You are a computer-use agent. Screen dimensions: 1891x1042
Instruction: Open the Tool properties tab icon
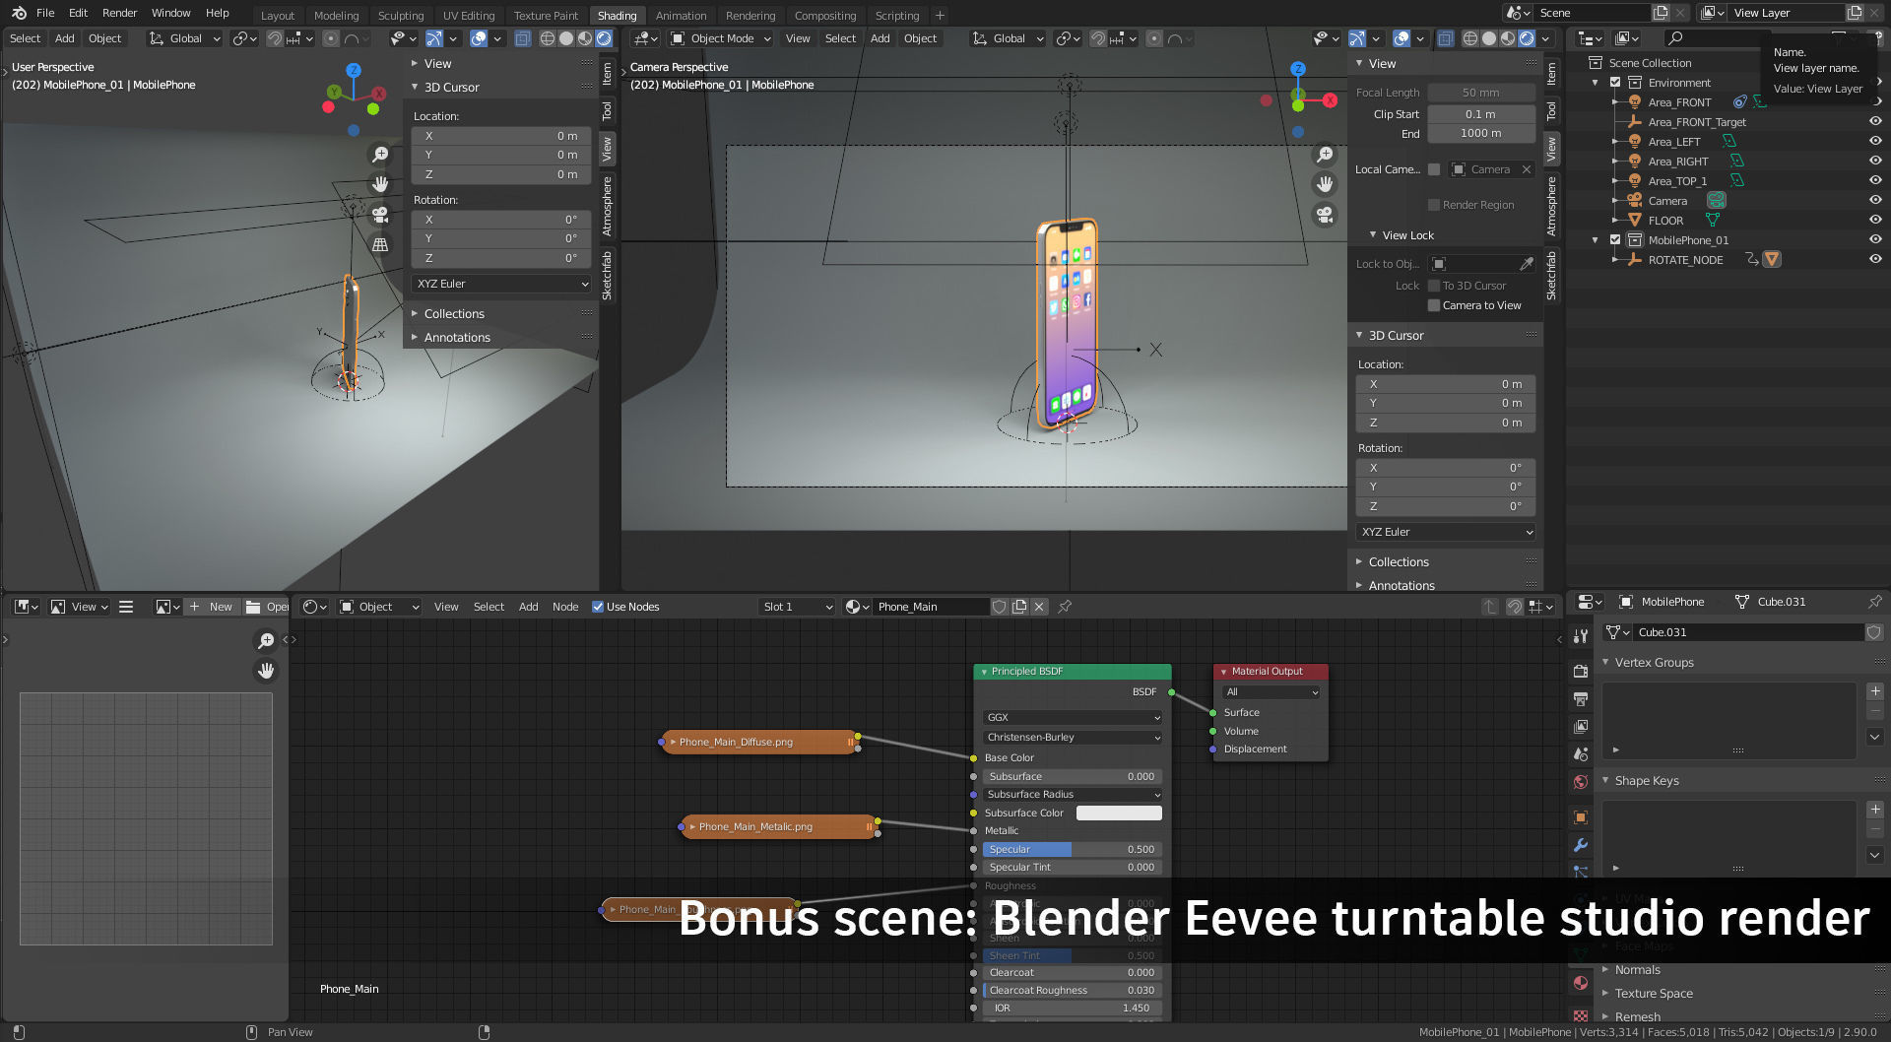(x=1581, y=635)
